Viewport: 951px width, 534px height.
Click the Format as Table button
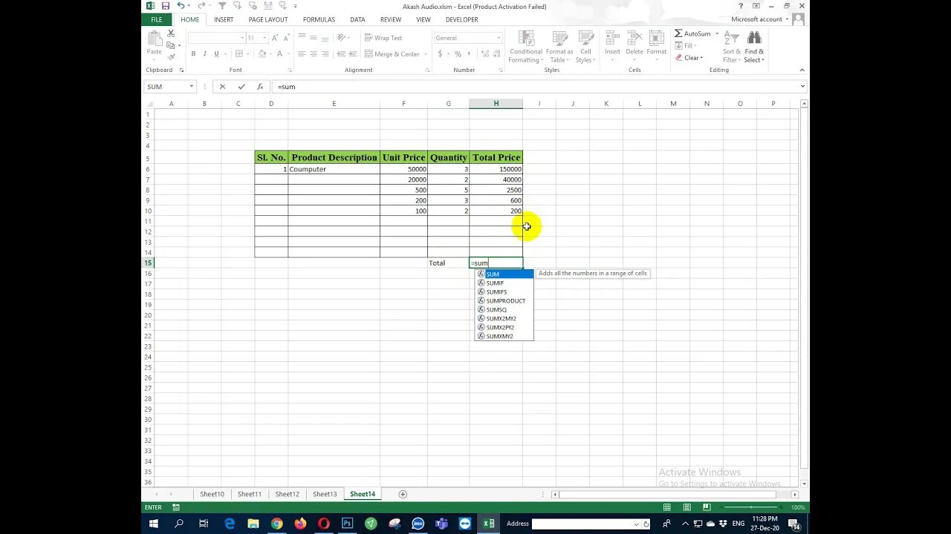[559, 47]
